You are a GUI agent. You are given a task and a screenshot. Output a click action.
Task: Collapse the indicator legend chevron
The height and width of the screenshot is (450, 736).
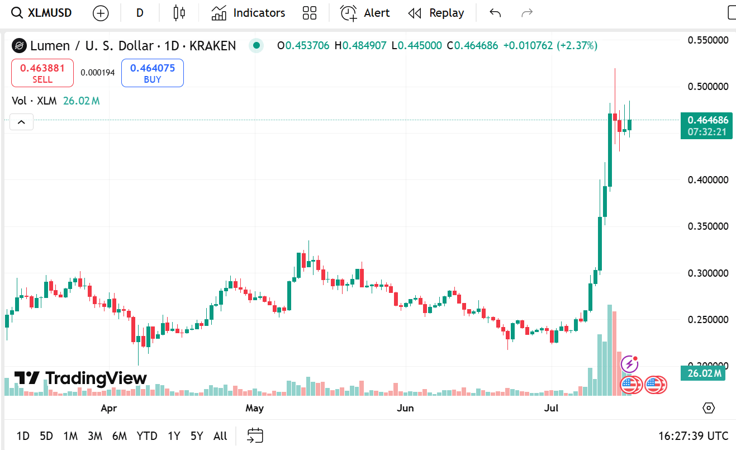pos(21,122)
